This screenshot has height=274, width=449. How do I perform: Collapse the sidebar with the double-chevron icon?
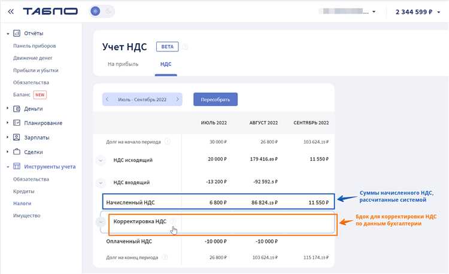pos(11,11)
